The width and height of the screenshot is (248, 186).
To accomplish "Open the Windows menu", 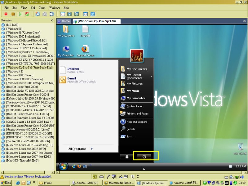I will click(55, 8).
